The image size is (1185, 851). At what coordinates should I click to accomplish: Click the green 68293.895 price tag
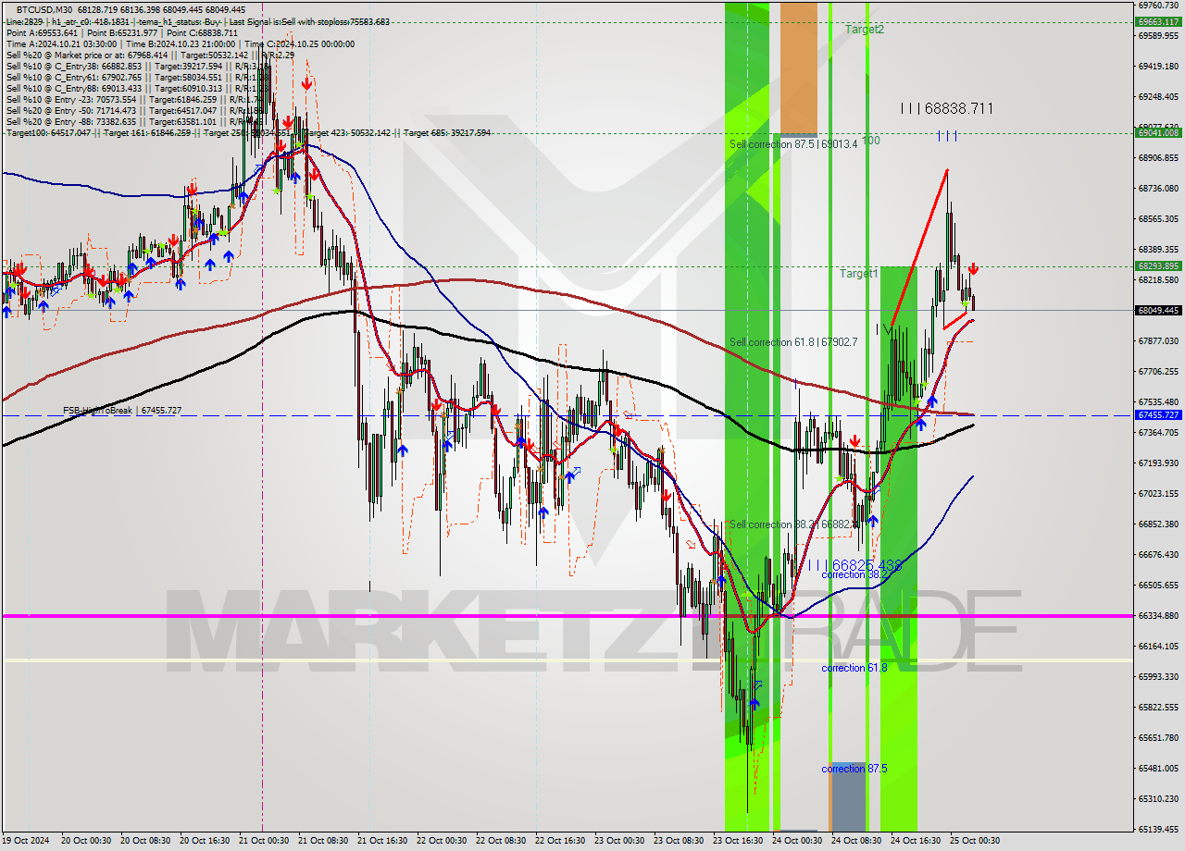point(1158,265)
